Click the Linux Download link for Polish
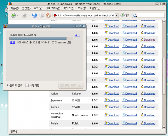168x136 pixels. (x=148, y=123)
